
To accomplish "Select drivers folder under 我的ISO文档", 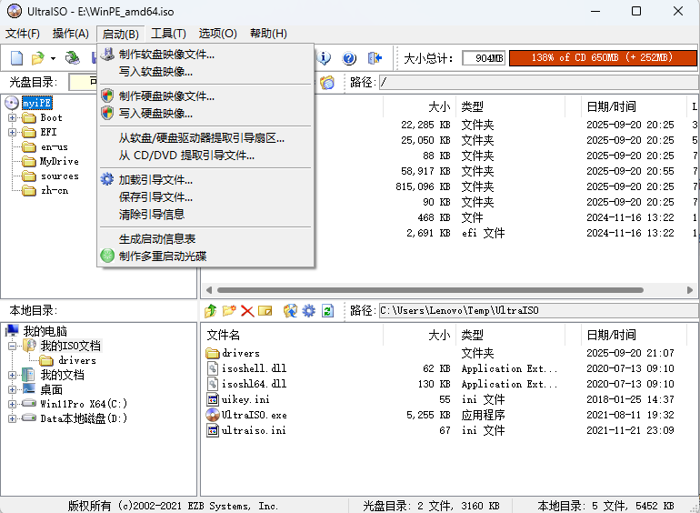I will tap(76, 360).
